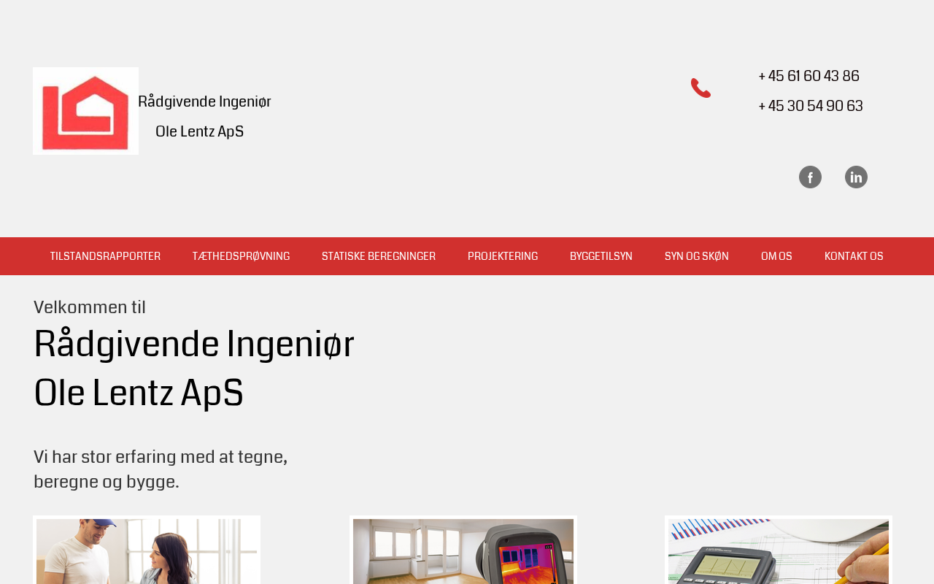Click the text about erfaring med at tegne
The image size is (934, 584).
click(x=161, y=469)
